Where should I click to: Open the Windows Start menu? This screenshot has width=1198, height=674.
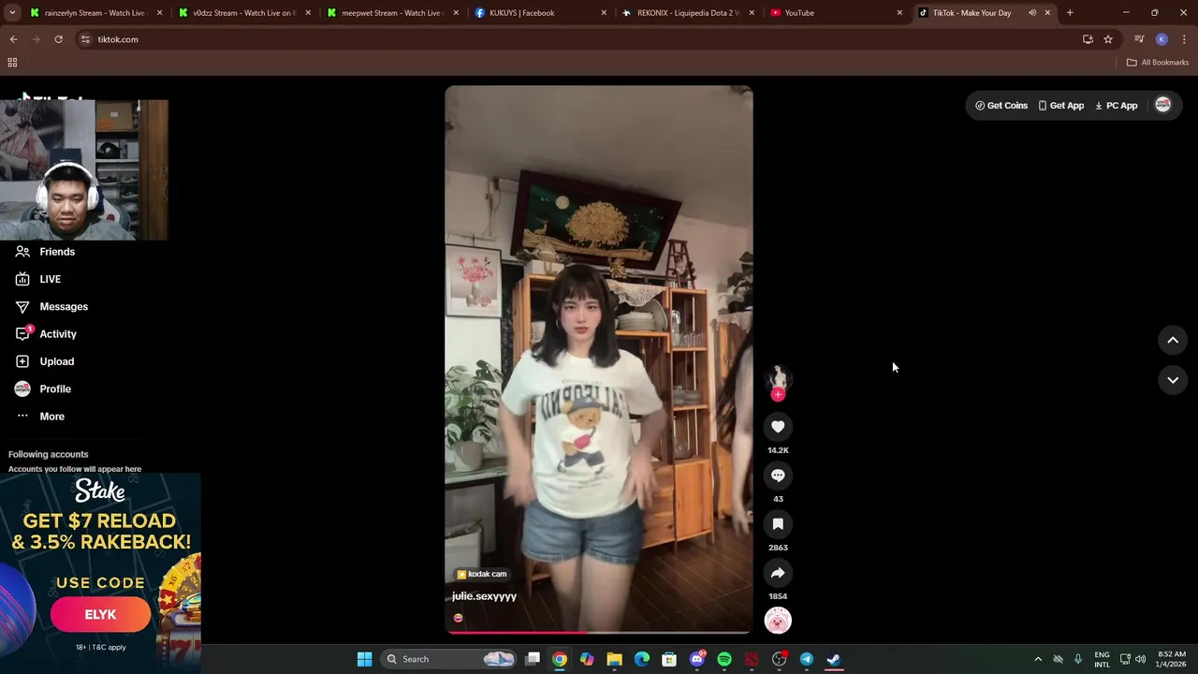click(364, 659)
